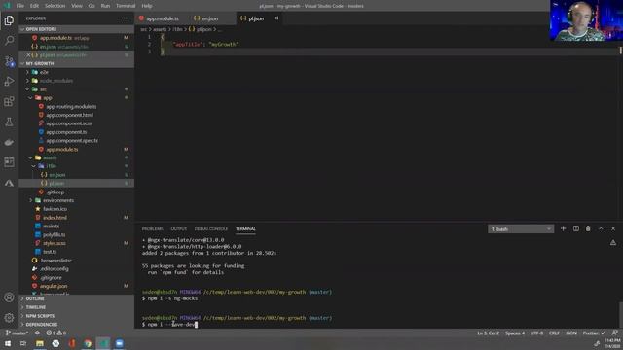This screenshot has width=623, height=350.
Task: Open notifications bell in status bar
Action: point(614,332)
